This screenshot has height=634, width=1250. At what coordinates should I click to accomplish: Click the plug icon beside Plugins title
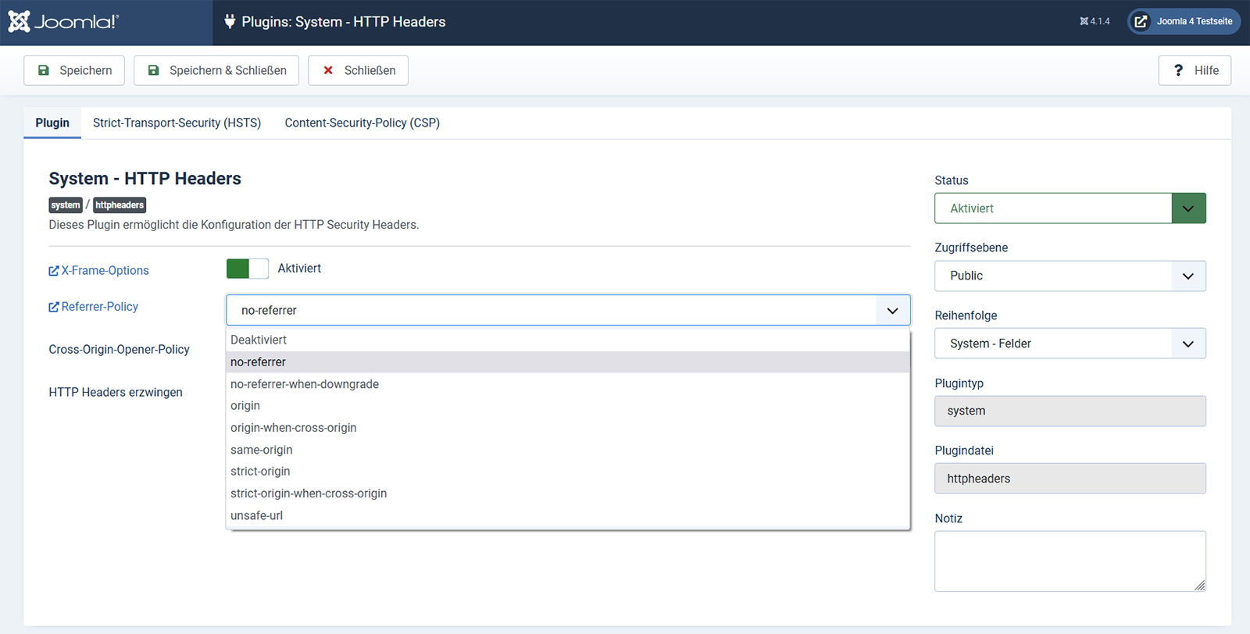pos(230,22)
